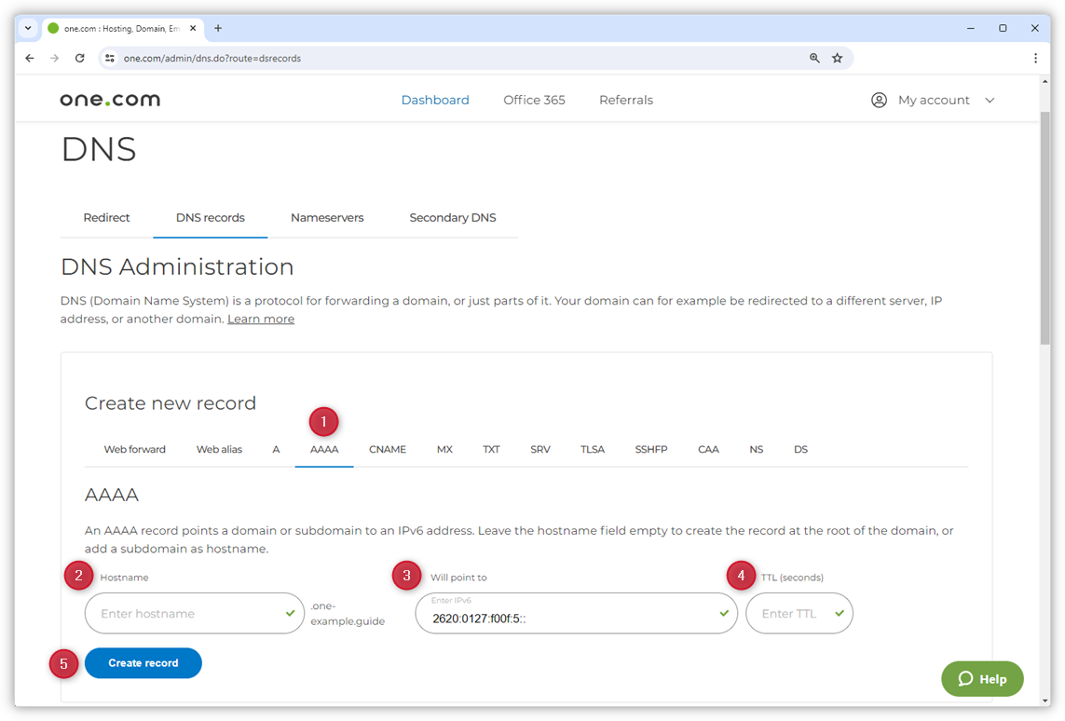The height and width of the screenshot is (721, 1065).
Task: Click the Create record button
Action: (143, 662)
